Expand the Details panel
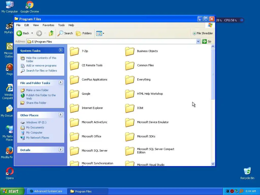Viewport: 260px width, 195px height. pyautogui.click(x=61, y=150)
